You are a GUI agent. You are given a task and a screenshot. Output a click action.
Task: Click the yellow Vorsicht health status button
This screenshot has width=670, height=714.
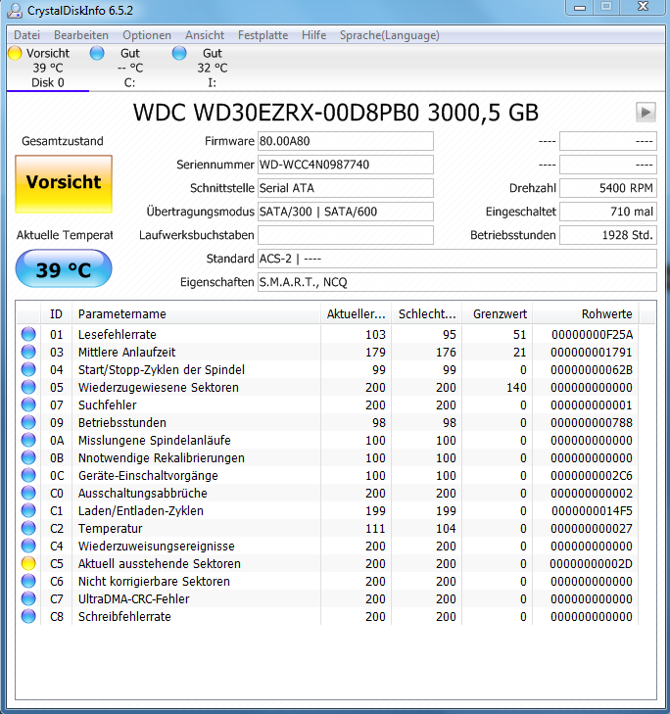point(64,184)
